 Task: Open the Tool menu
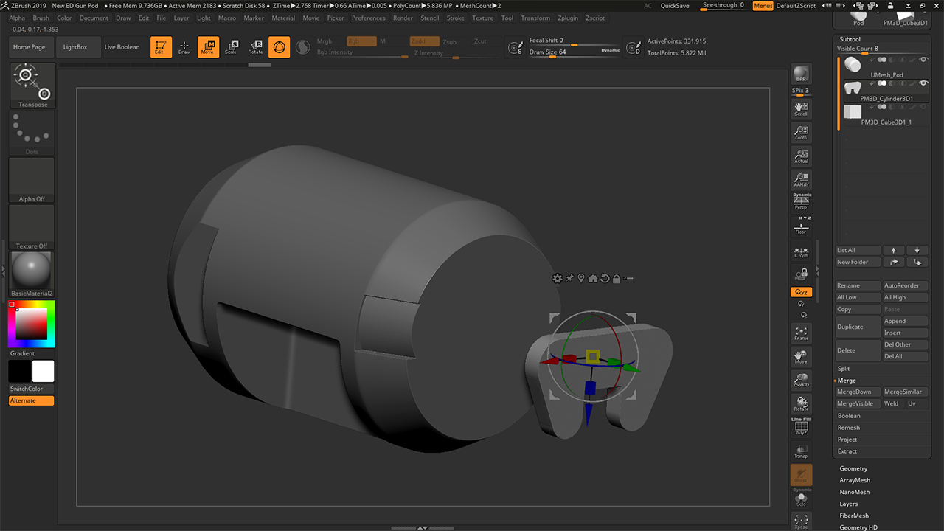coord(507,18)
